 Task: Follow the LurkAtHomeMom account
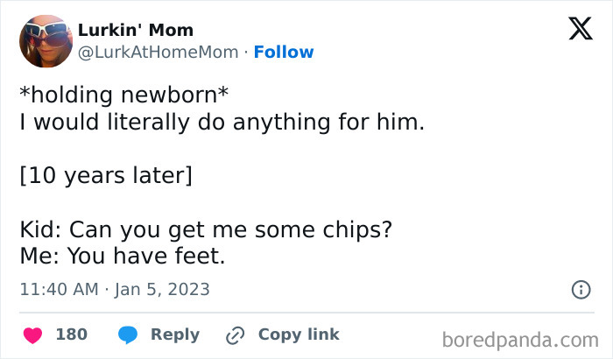284,53
